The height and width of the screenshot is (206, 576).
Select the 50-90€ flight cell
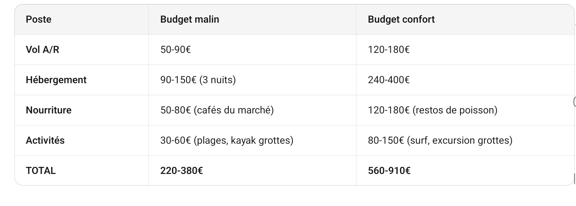(x=176, y=50)
